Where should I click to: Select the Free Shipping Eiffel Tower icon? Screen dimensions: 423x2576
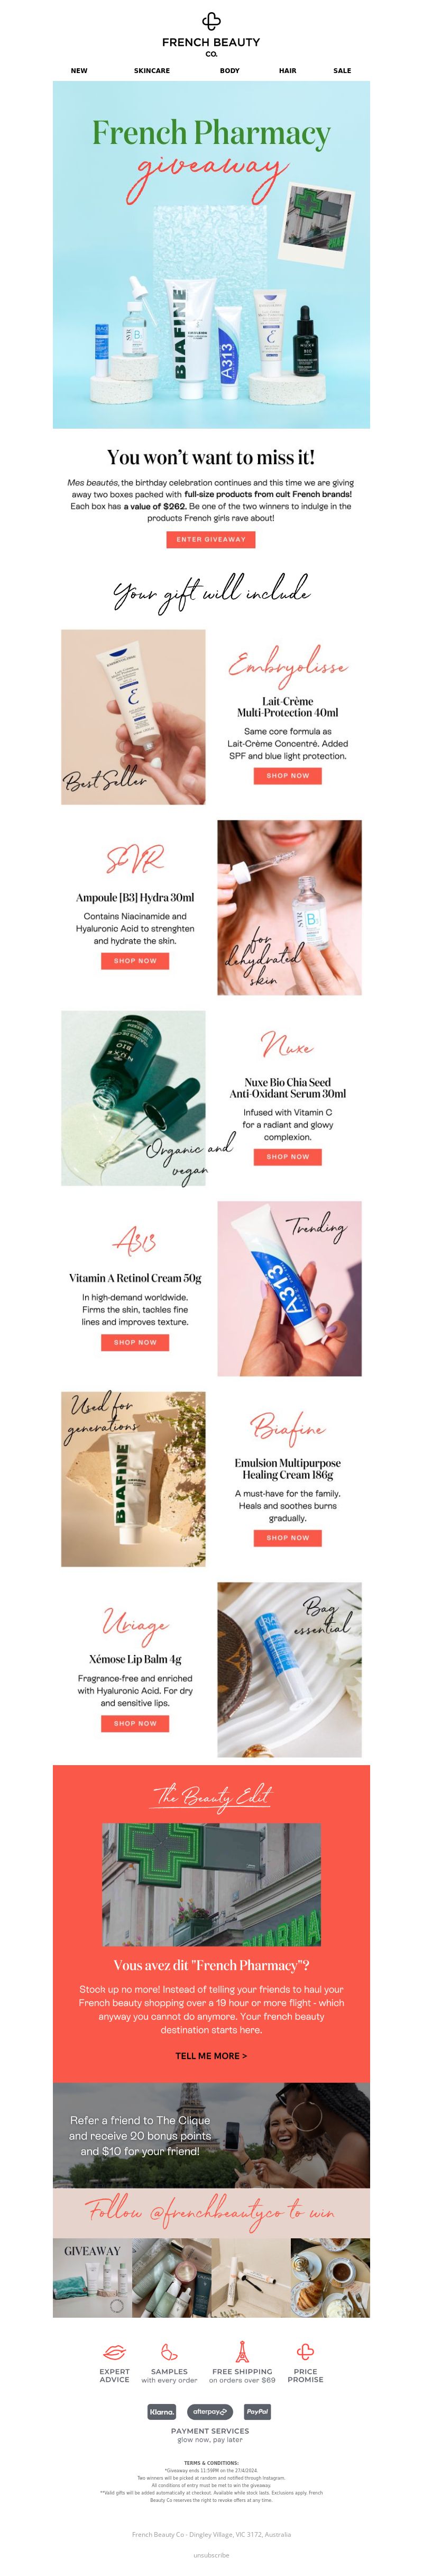click(241, 2351)
